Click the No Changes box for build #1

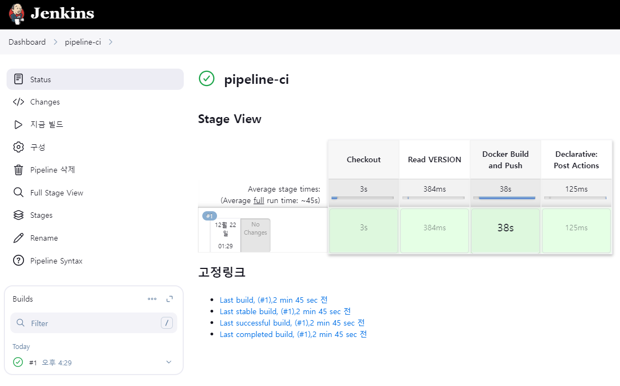coord(255,235)
